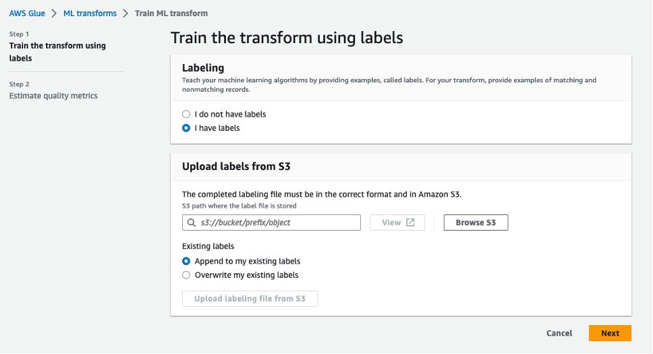The height and width of the screenshot is (354, 653).
Task: Click the Train ML transform breadcrumb
Action: click(x=171, y=13)
